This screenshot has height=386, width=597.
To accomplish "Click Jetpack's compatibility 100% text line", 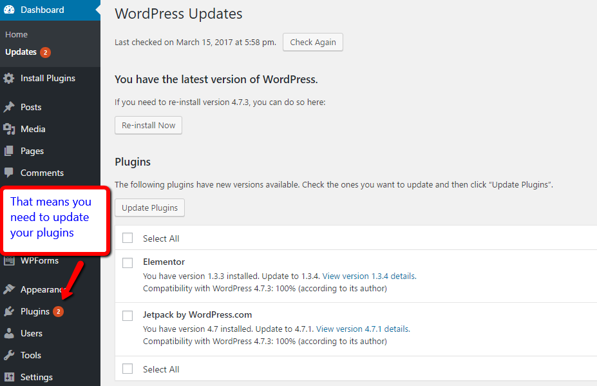I will pyautogui.click(x=265, y=342).
